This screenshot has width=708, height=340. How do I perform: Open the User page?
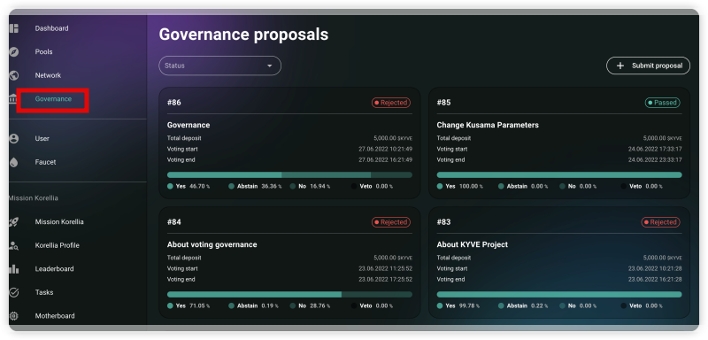pyautogui.click(x=42, y=139)
